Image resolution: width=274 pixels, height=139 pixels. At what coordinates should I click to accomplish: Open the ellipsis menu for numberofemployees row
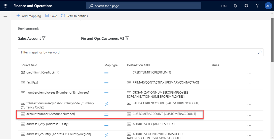(x=249, y=94)
